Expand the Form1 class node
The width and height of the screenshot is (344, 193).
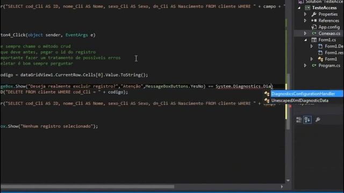tap(312, 59)
